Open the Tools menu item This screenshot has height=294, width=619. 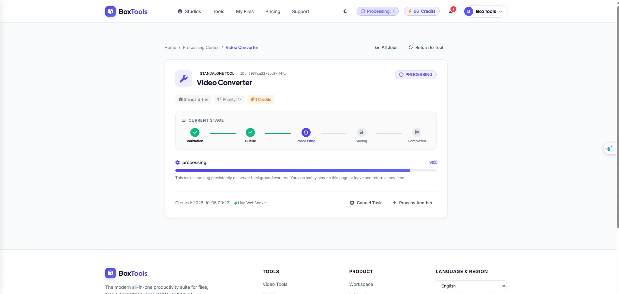(218, 11)
